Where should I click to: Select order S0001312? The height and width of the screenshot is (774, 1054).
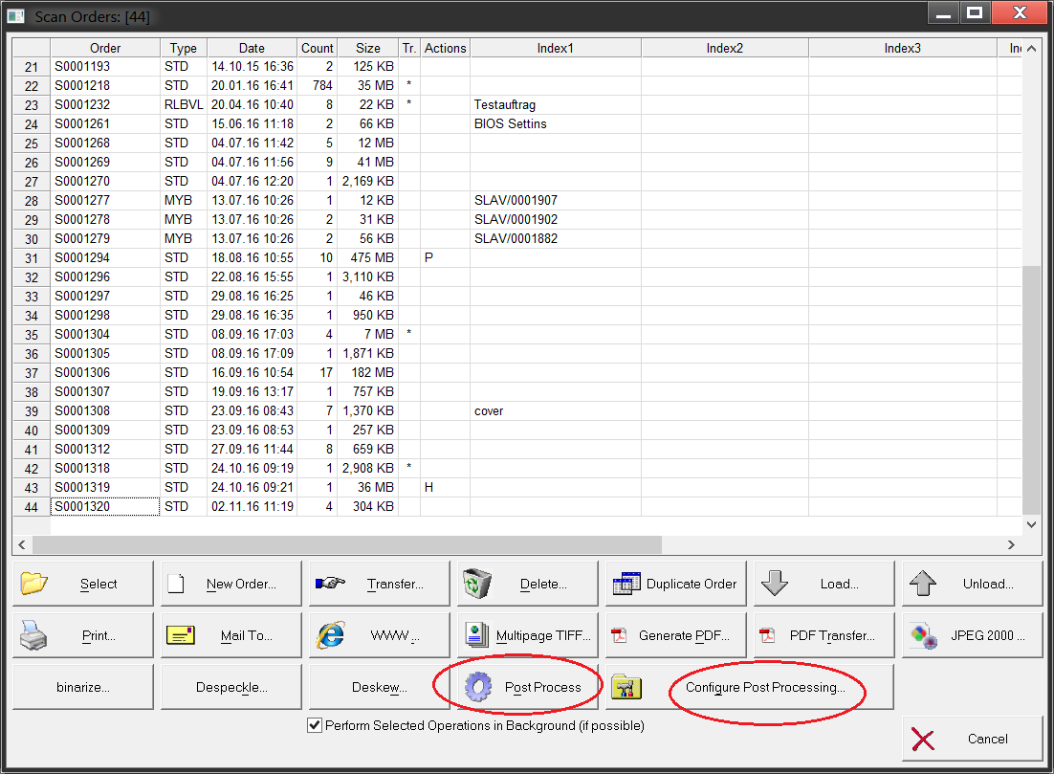[x=105, y=450]
